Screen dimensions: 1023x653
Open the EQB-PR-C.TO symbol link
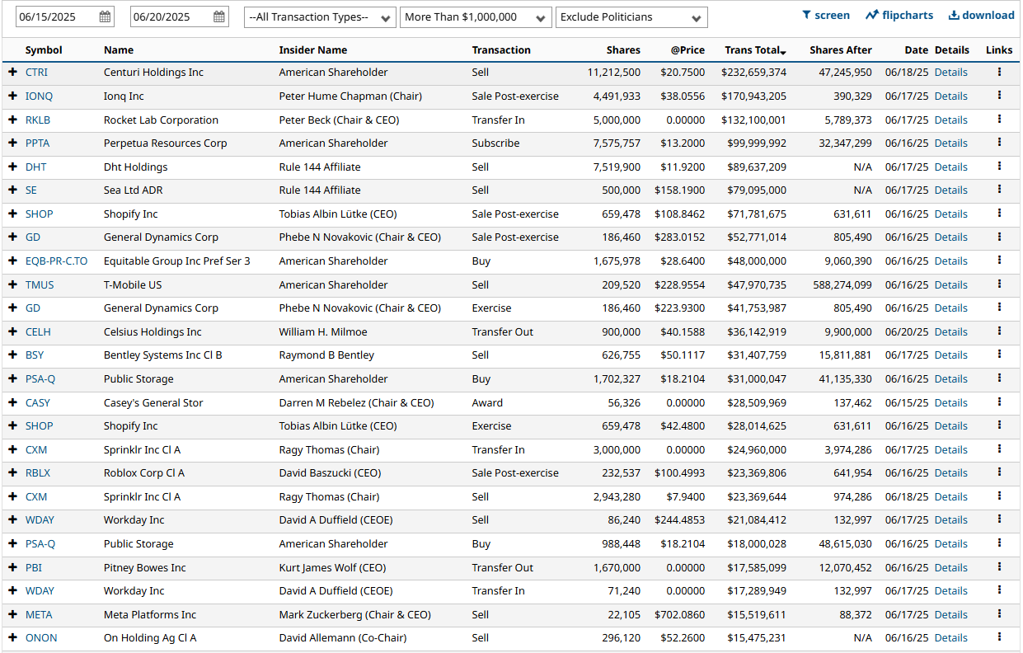56,261
